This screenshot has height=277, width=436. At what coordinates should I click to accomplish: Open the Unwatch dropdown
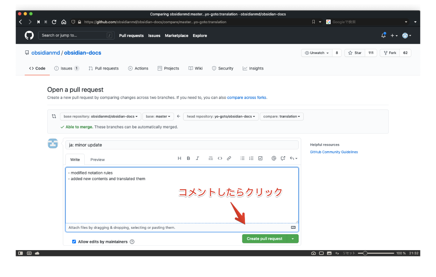click(x=317, y=53)
